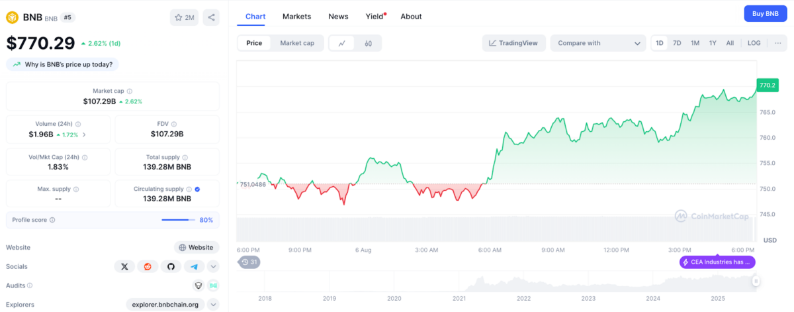Set chart range to 1D

[x=660, y=43]
